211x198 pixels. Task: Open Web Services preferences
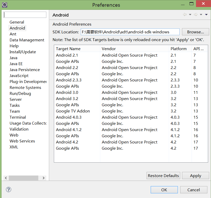click(22, 141)
